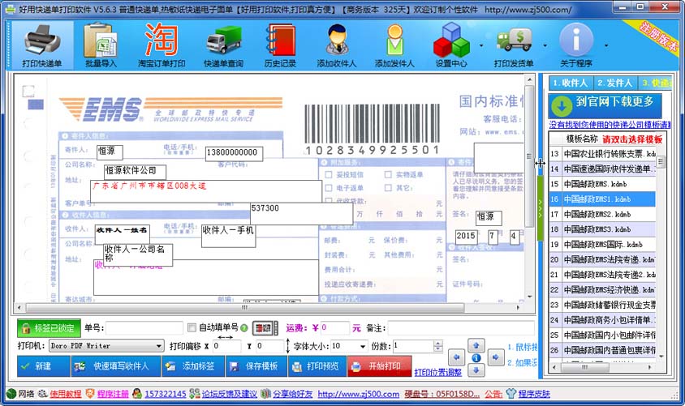Check 实物返单 checkbox on EMS form
Screen dimensions: 685x406
pyautogui.click(x=388, y=174)
